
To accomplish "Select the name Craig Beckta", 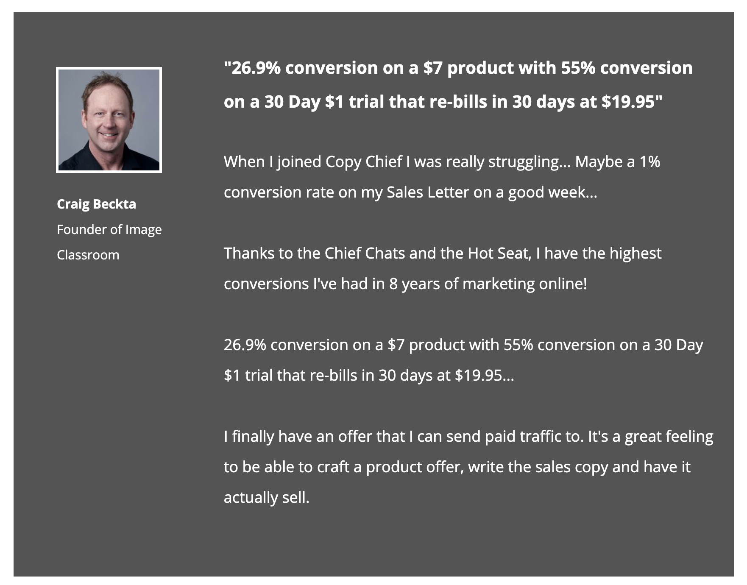I will coord(97,204).
